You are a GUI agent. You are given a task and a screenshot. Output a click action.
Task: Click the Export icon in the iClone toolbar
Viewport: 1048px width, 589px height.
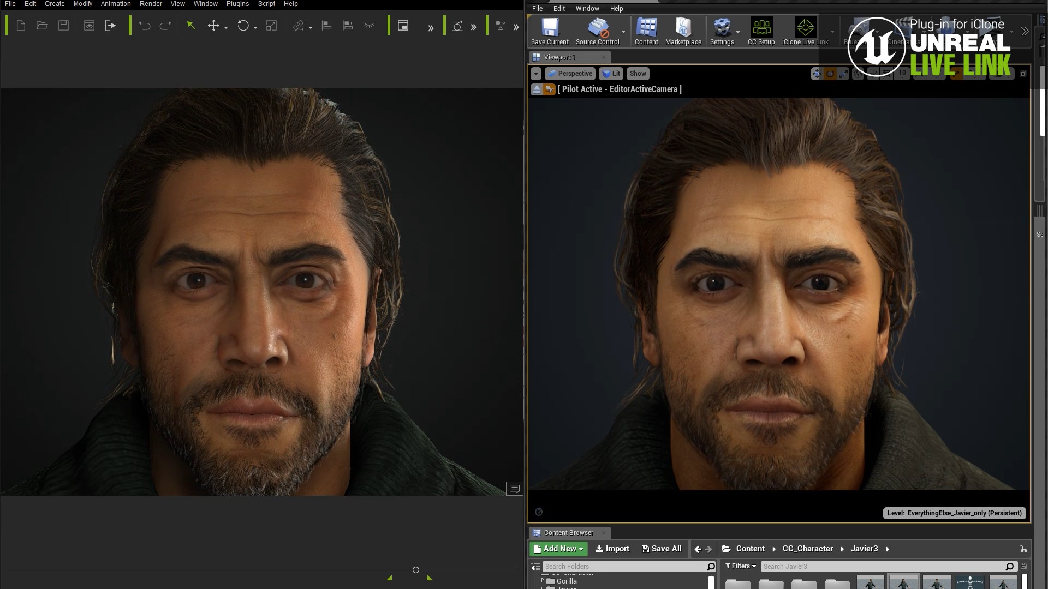tap(110, 26)
